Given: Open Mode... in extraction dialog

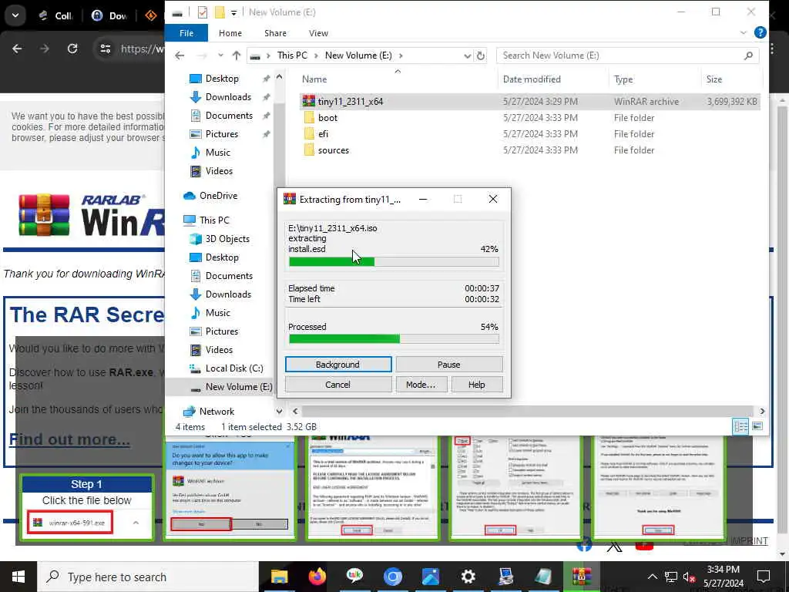Looking at the screenshot, I should click(421, 385).
